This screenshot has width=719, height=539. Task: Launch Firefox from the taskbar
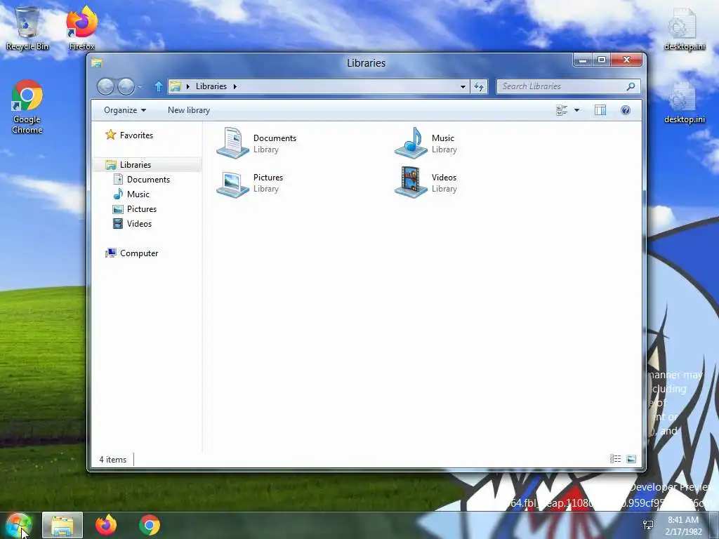(106, 525)
